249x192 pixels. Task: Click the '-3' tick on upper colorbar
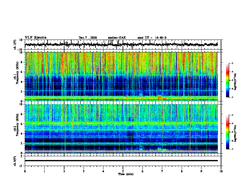[232, 63]
